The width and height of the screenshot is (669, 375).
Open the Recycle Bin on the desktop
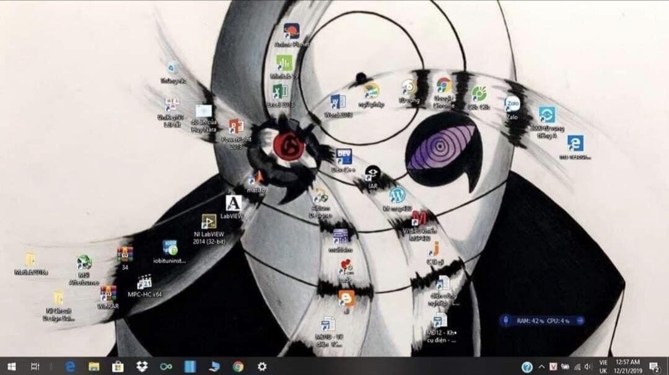173,68
